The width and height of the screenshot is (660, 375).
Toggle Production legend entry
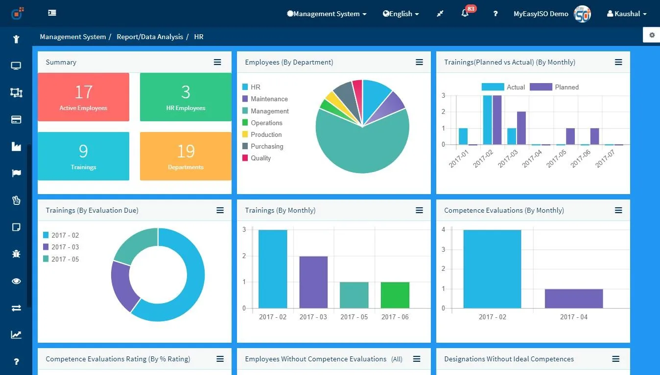pos(262,134)
